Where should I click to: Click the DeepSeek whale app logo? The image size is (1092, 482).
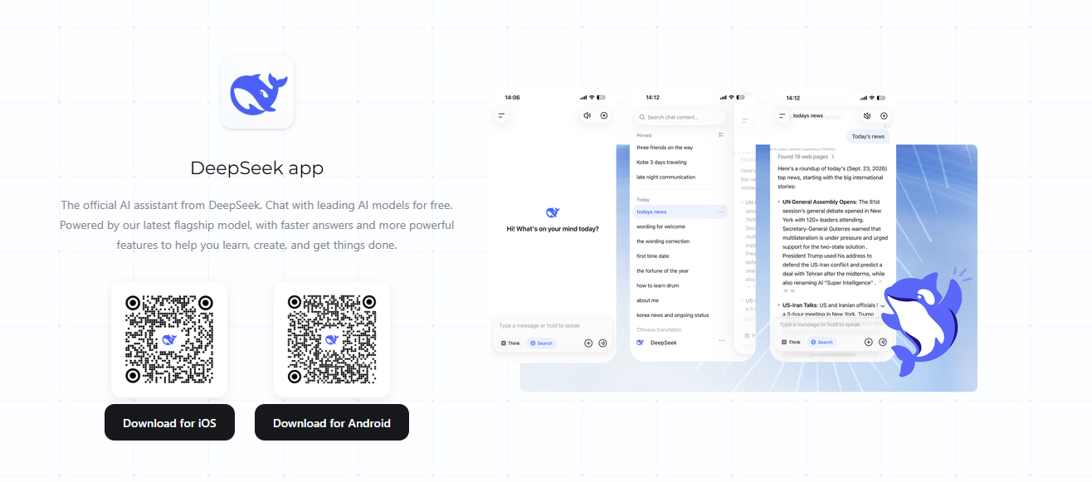click(257, 92)
